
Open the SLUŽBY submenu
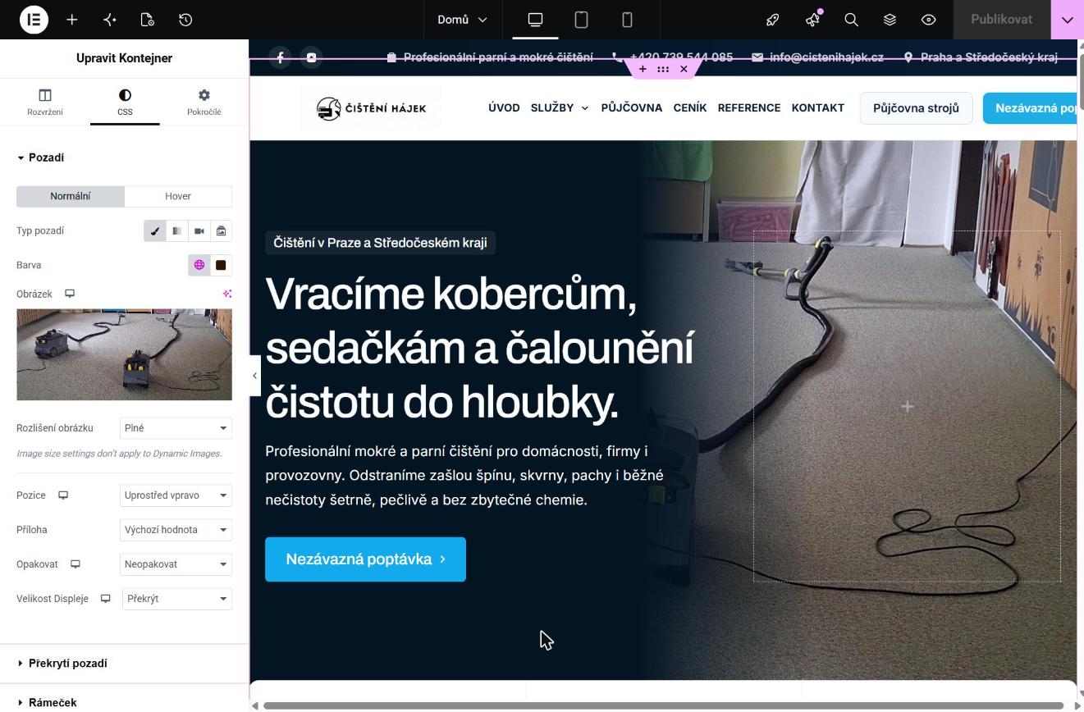pyautogui.click(x=560, y=107)
